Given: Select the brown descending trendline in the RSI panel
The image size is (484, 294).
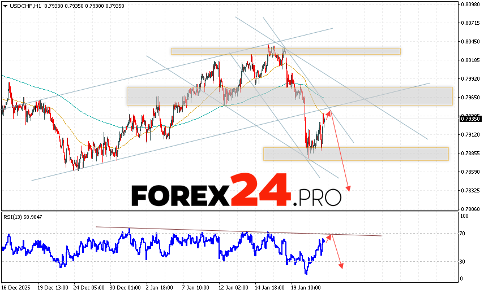Looking at the screenshot, I should point(238,231).
